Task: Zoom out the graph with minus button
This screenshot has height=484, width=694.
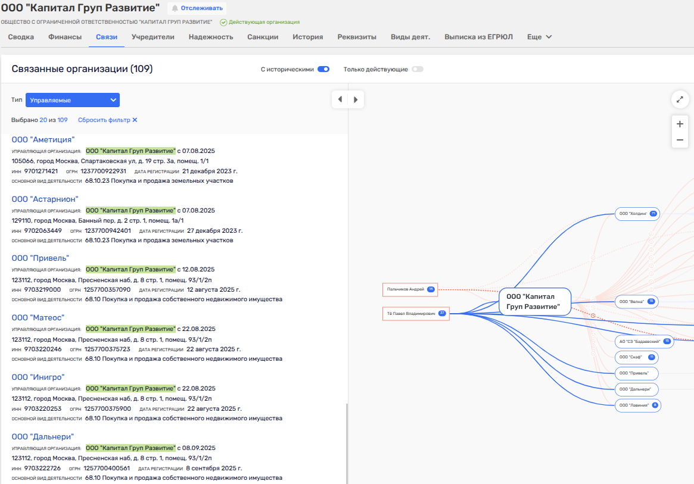Action: (680, 140)
